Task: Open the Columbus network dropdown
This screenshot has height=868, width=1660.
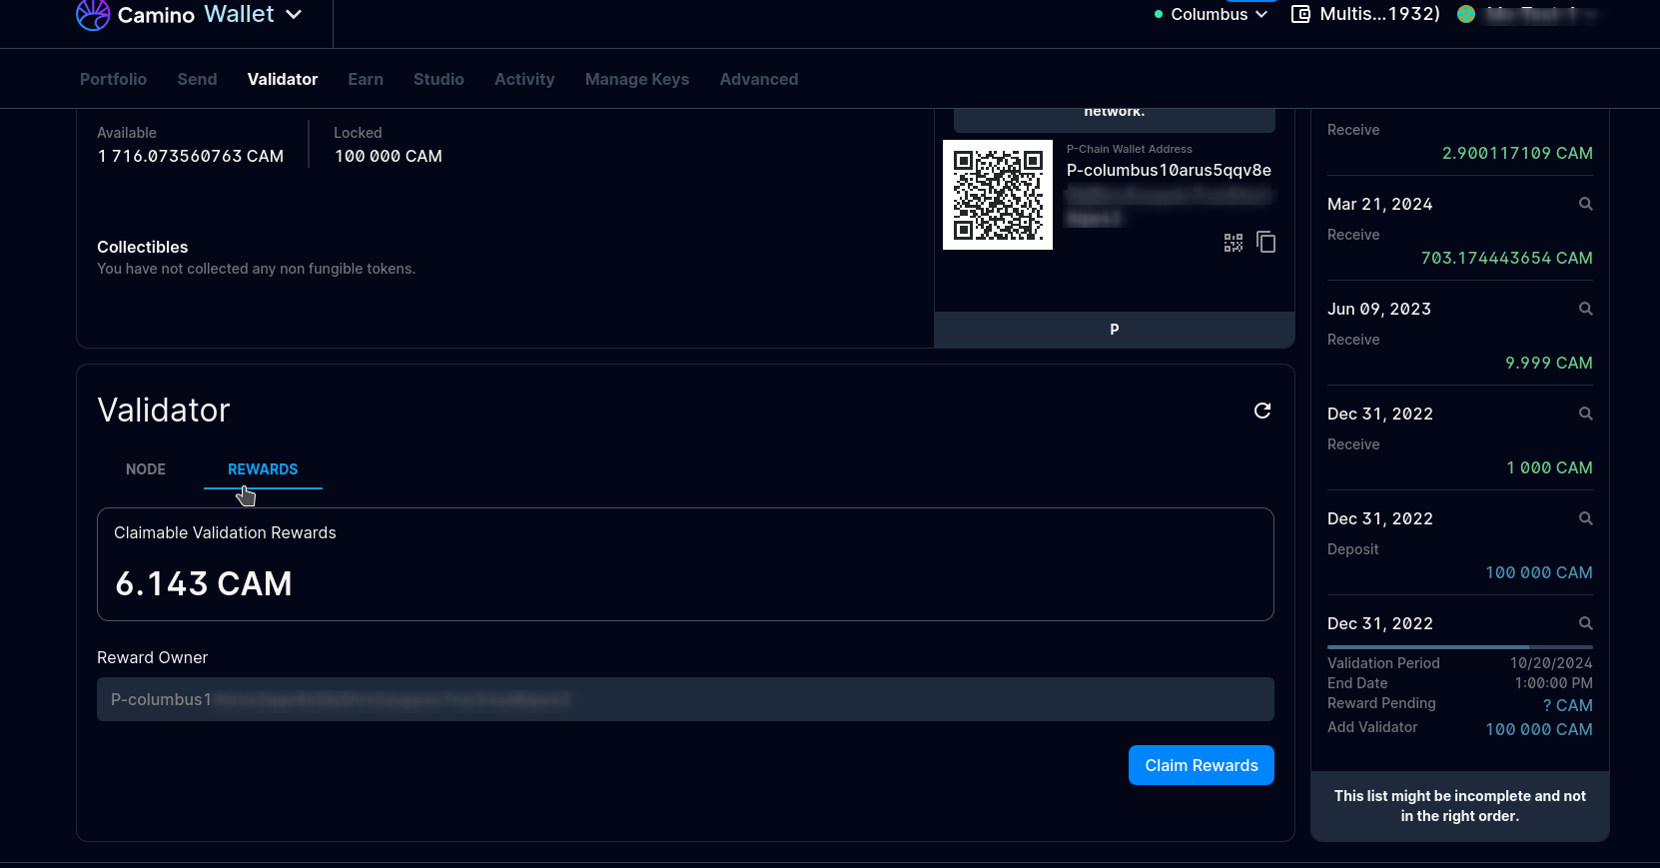Action: click(x=1211, y=14)
